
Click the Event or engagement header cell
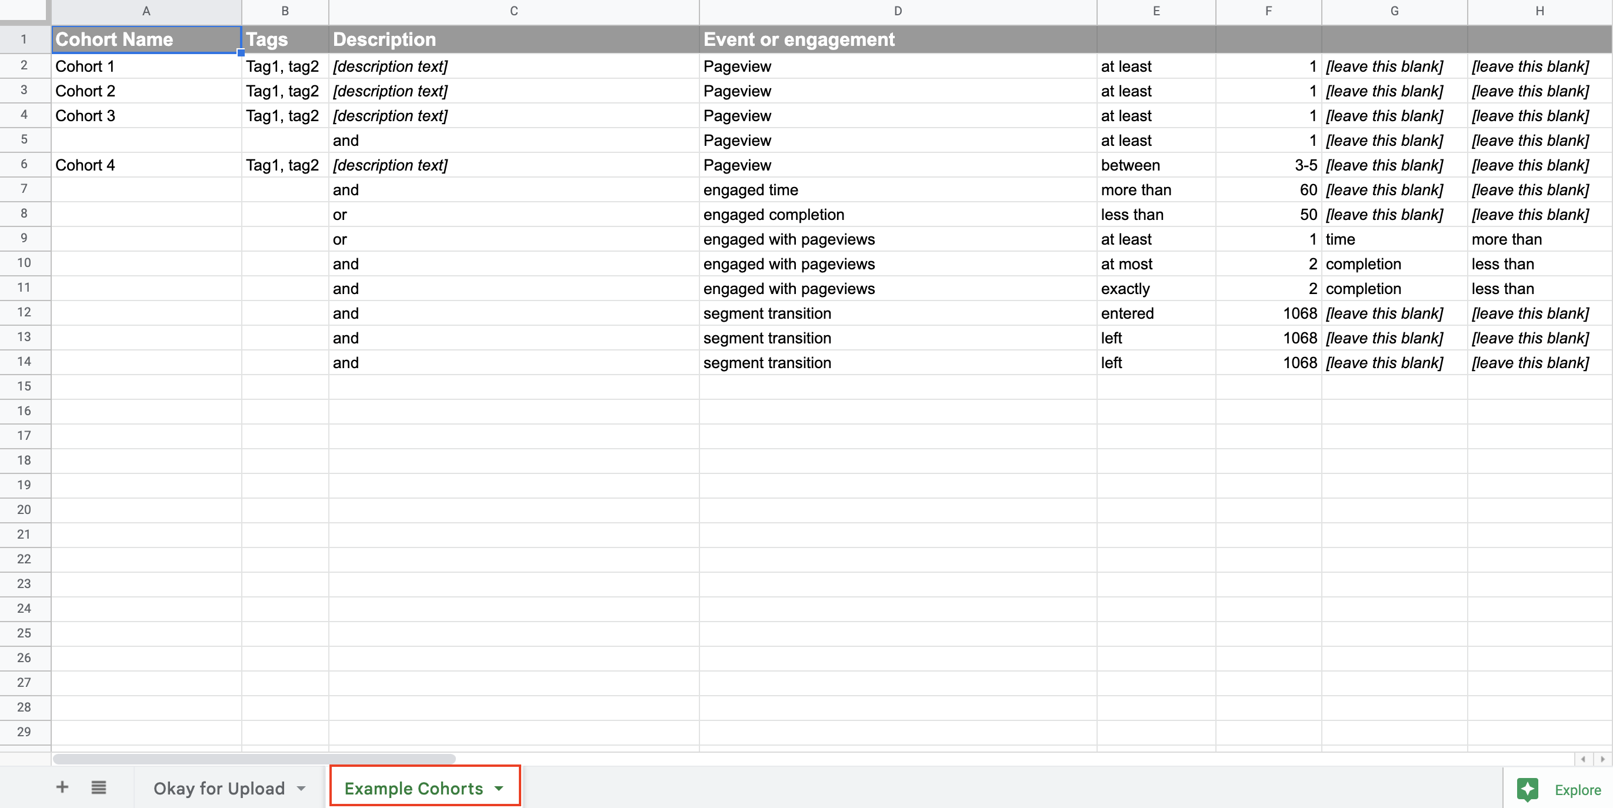[898, 39]
